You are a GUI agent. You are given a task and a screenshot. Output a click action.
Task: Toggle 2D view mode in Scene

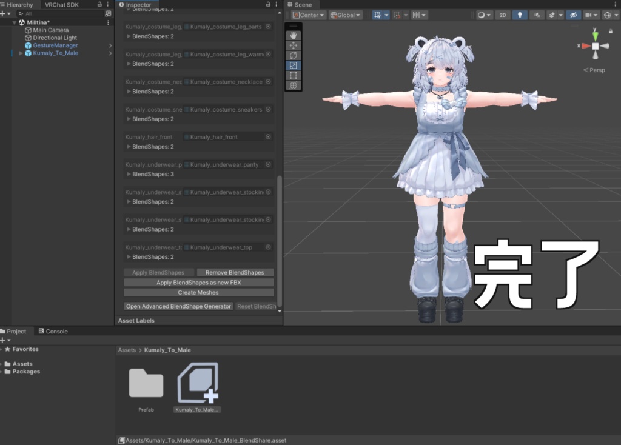[x=503, y=15]
